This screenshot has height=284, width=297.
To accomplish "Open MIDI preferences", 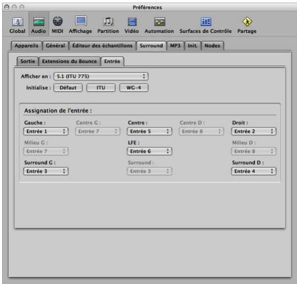I will tap(57, 25).
